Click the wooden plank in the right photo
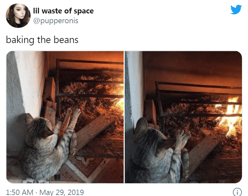This screenshot has width=248, height=196. [204, 152]
